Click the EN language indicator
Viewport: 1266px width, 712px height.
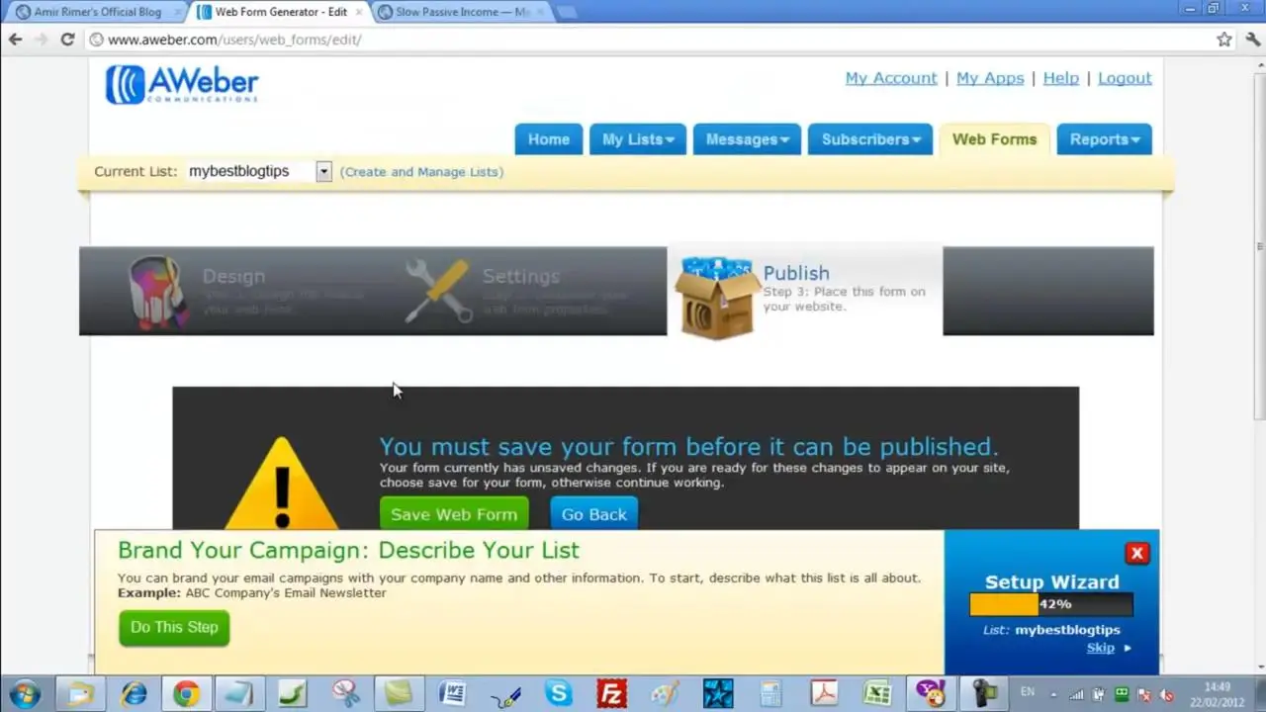coord(1027,692)
